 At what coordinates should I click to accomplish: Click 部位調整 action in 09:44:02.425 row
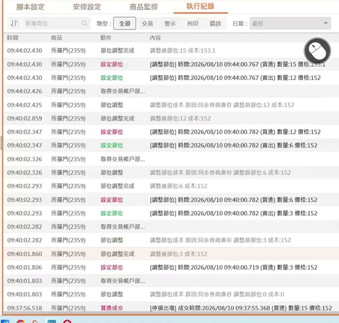click(112, 105)
